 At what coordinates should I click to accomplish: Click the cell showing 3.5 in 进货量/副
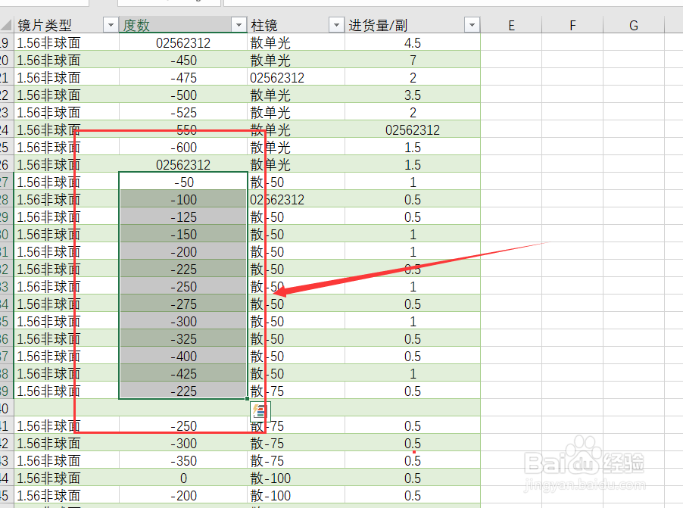[x=413, y=95]
